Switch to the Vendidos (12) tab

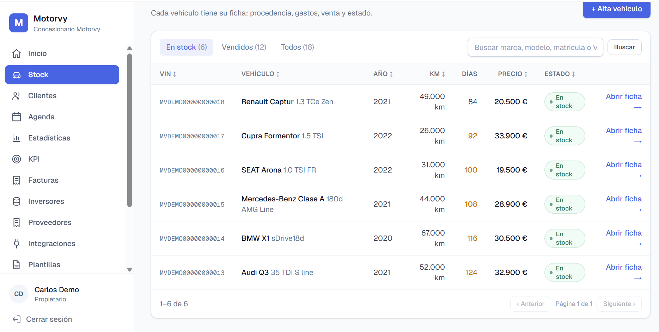[x=244, y=47]
